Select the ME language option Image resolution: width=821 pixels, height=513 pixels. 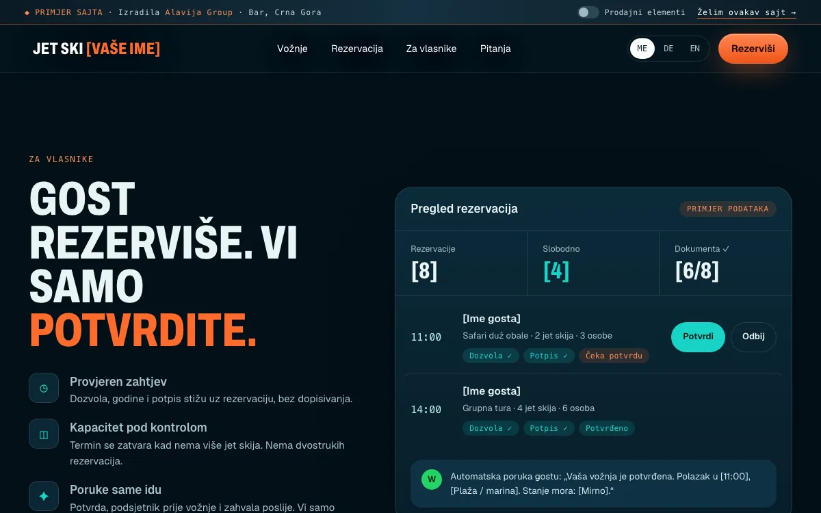click(642, 49)
